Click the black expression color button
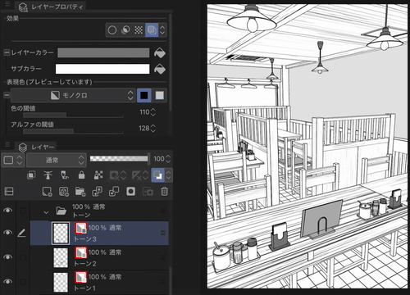 point(144,95)
